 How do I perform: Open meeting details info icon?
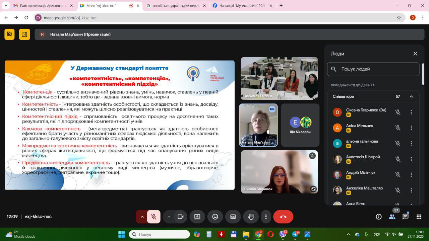379,217
